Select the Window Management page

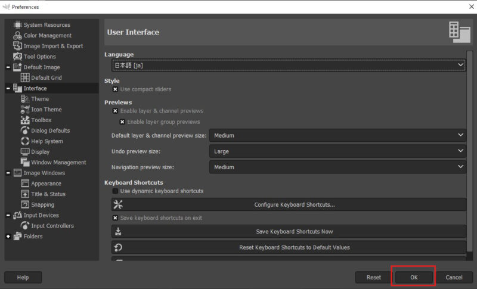click(58, 162)
